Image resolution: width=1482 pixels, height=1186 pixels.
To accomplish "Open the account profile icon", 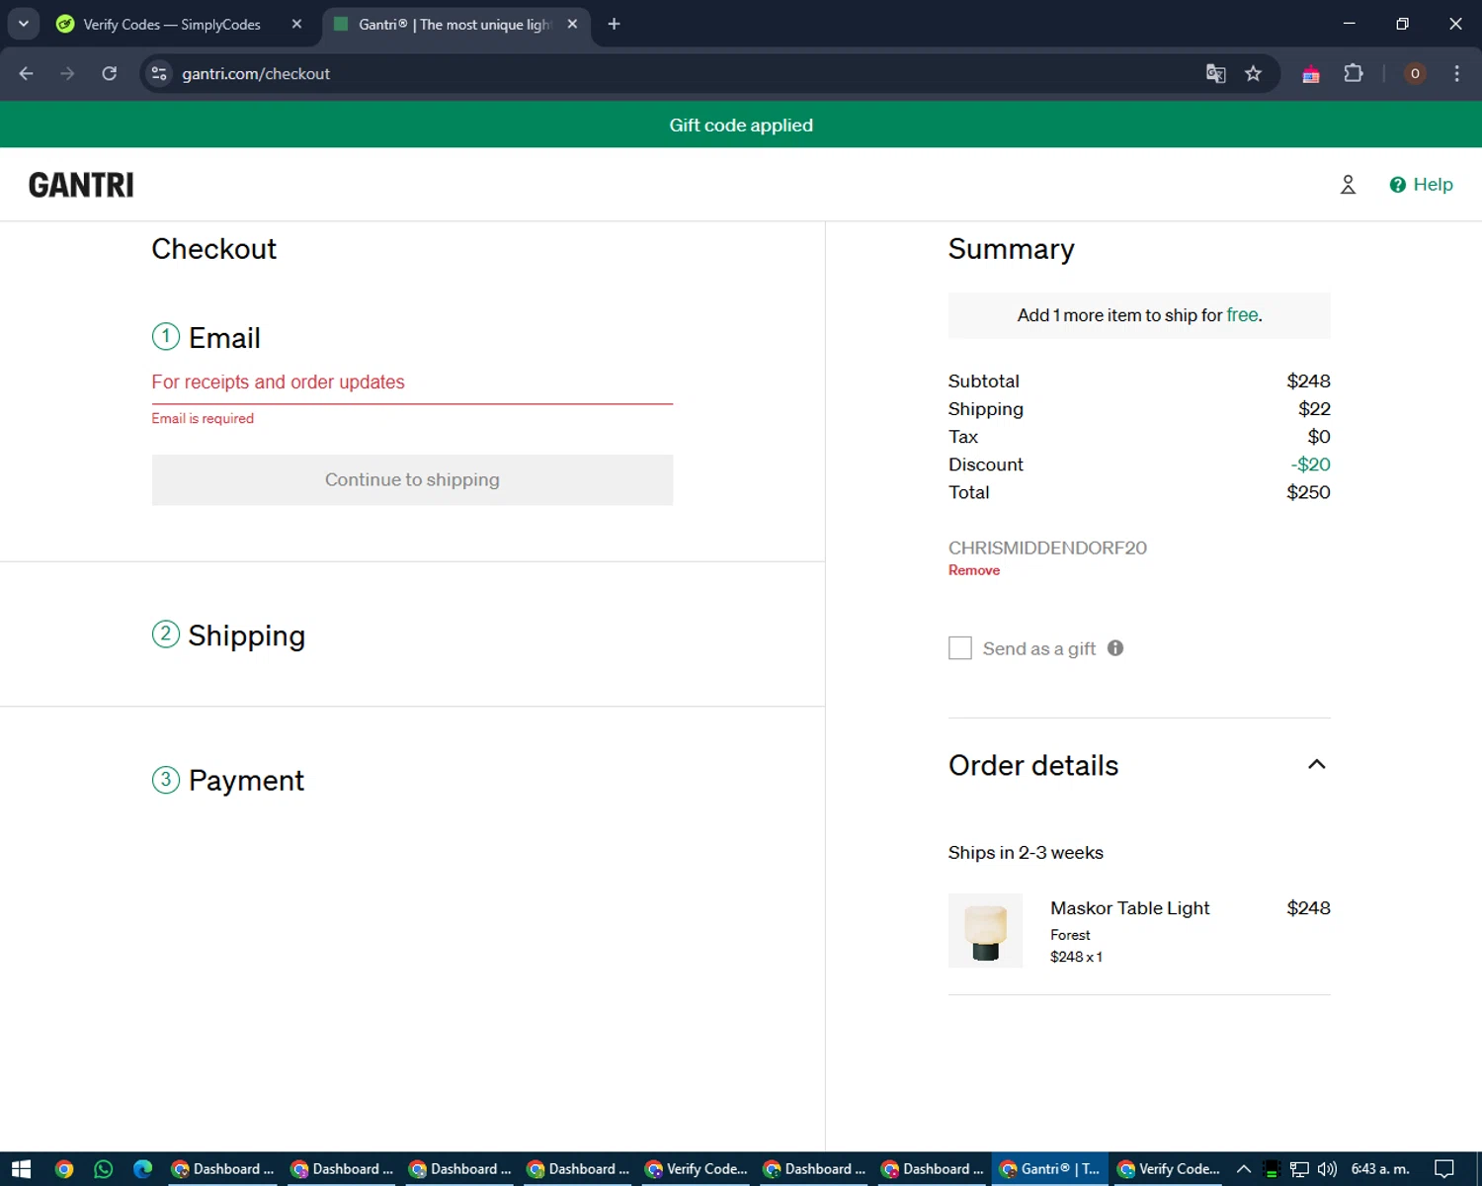I will (x=1348, y=185).
